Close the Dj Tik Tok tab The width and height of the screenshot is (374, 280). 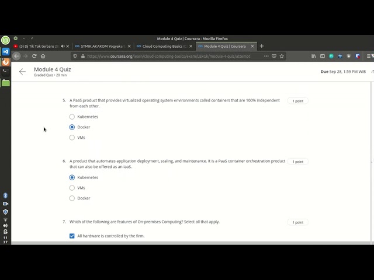68,46
